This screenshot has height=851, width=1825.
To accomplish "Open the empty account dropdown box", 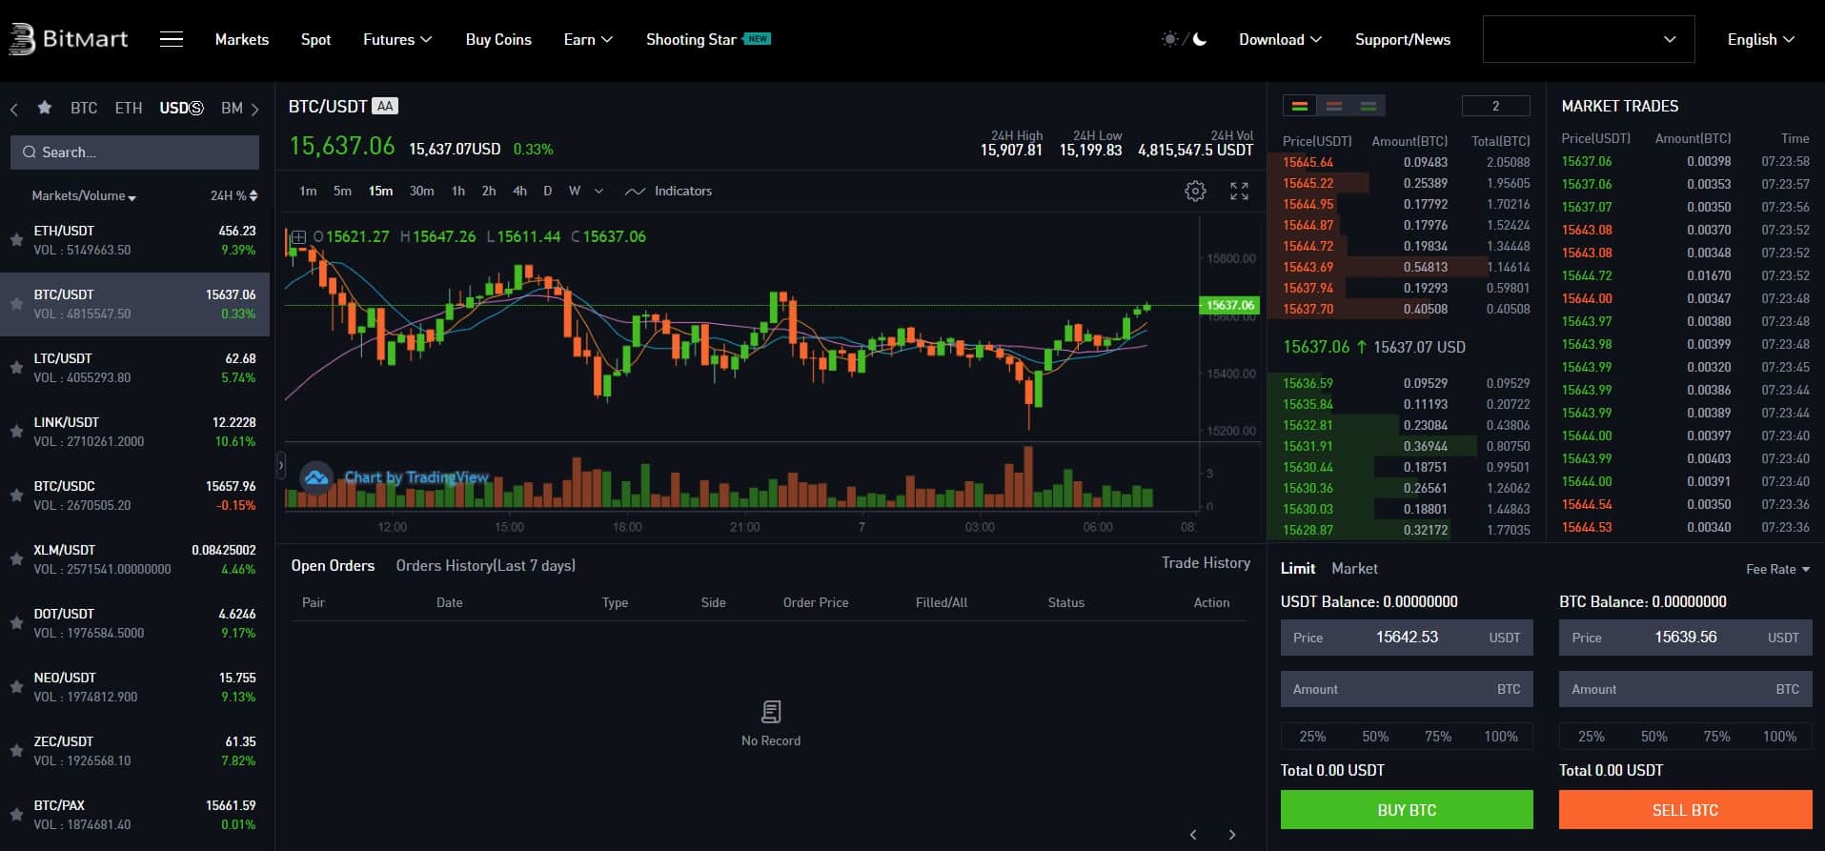I will tap(1589, 39).
